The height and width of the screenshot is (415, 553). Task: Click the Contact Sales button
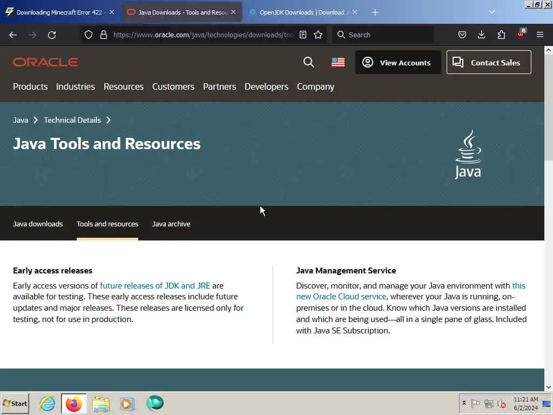[489, 63]
